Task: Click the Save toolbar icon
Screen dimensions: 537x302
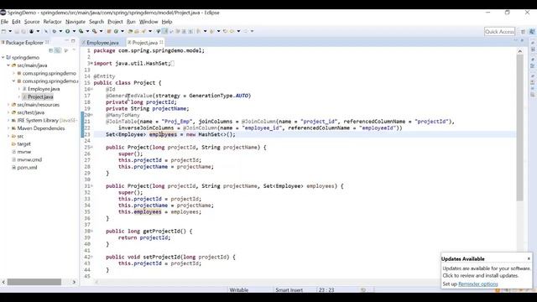Action: point(17,31)
